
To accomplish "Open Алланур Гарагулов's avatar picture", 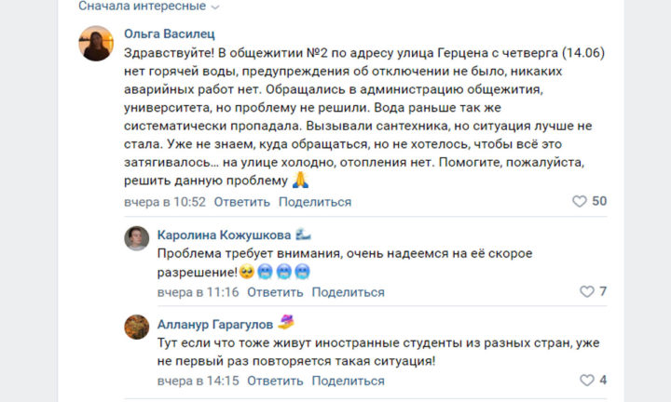I will point(136,328).
